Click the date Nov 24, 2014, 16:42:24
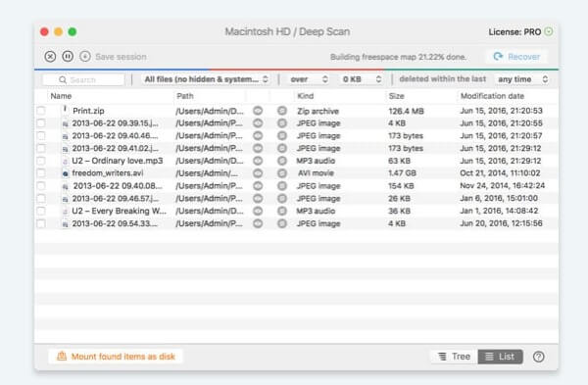The image size is (588, 385). (502, 185)
